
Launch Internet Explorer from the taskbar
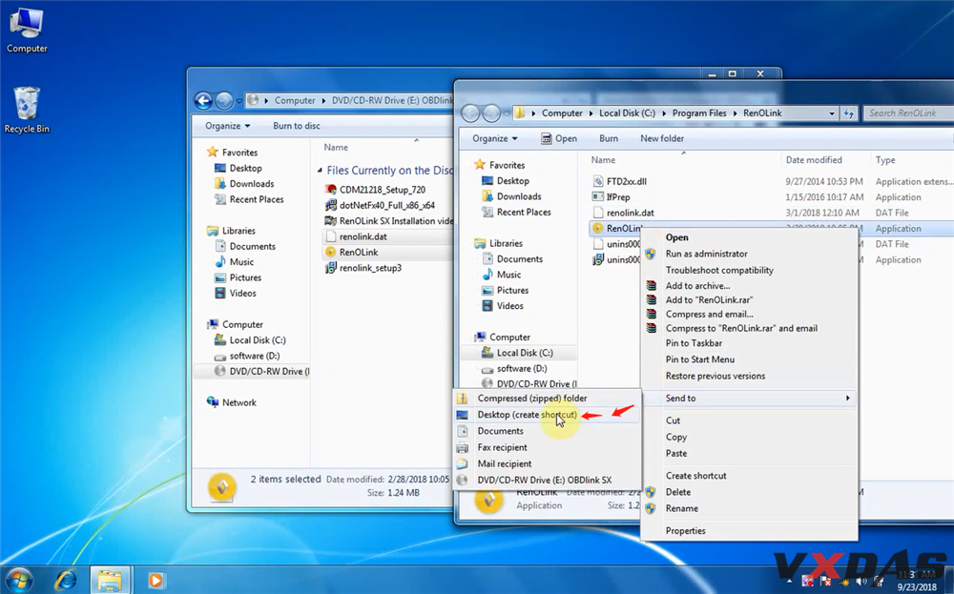point(66,580)
